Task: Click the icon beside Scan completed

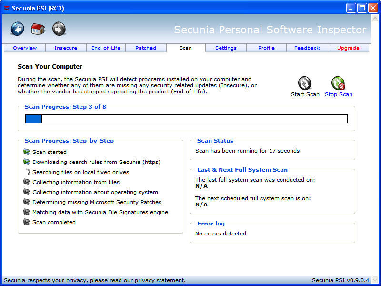Action: 27,222
